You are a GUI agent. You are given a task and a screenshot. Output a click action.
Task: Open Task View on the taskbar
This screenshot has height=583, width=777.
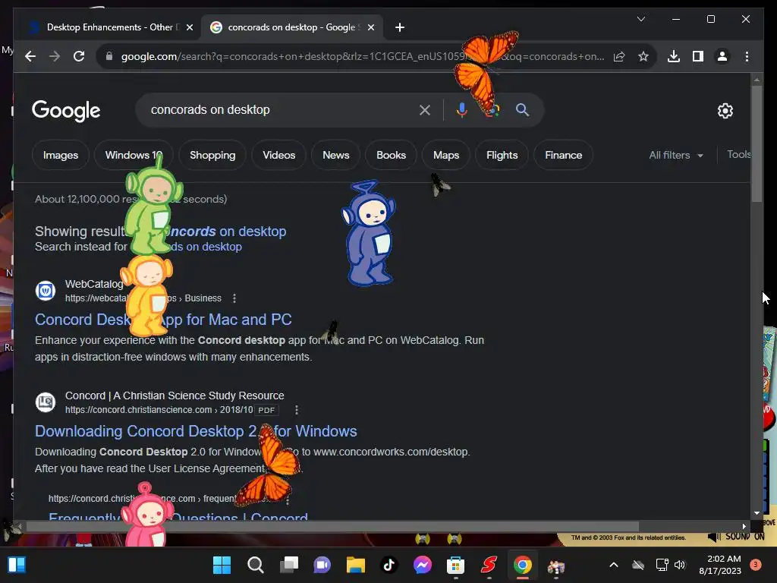289,565
